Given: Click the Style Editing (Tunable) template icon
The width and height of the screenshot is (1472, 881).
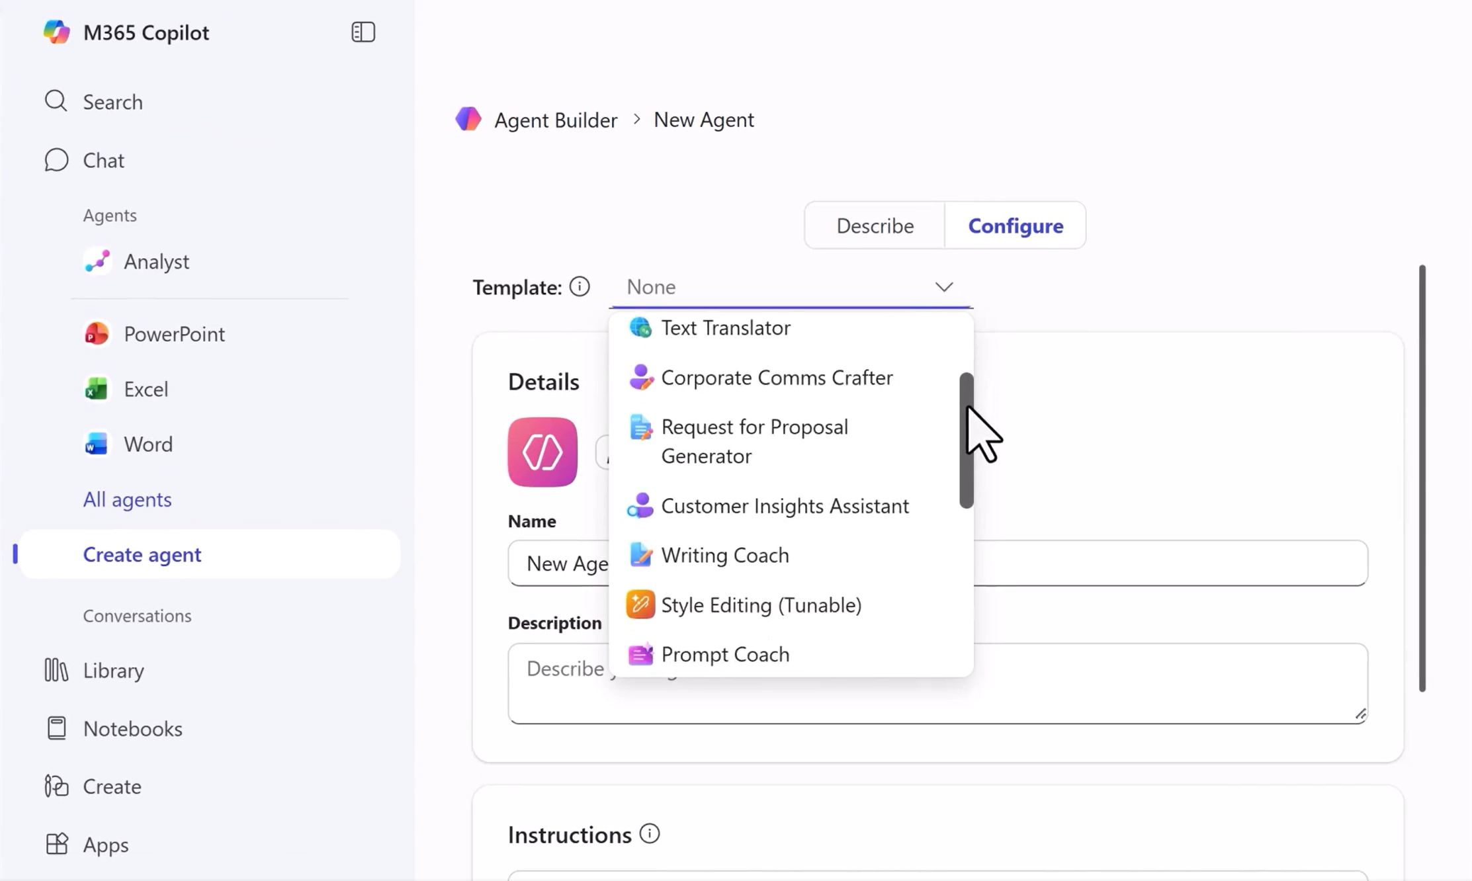Looking at the screenshot, I should coord(640,605).
